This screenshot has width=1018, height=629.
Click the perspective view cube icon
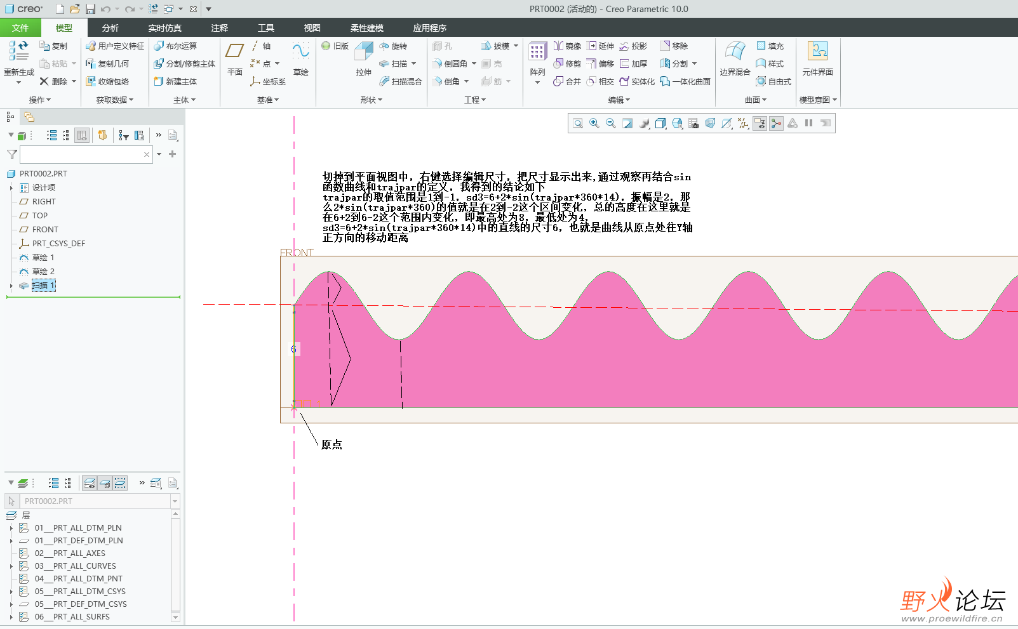coord(710,123)
